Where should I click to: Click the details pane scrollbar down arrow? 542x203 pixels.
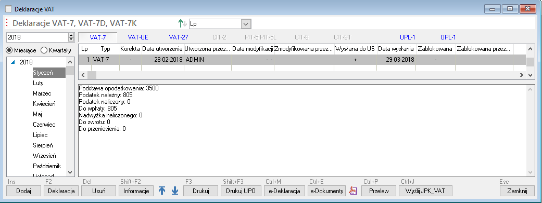pyautogui.click(x=530, y=172)
